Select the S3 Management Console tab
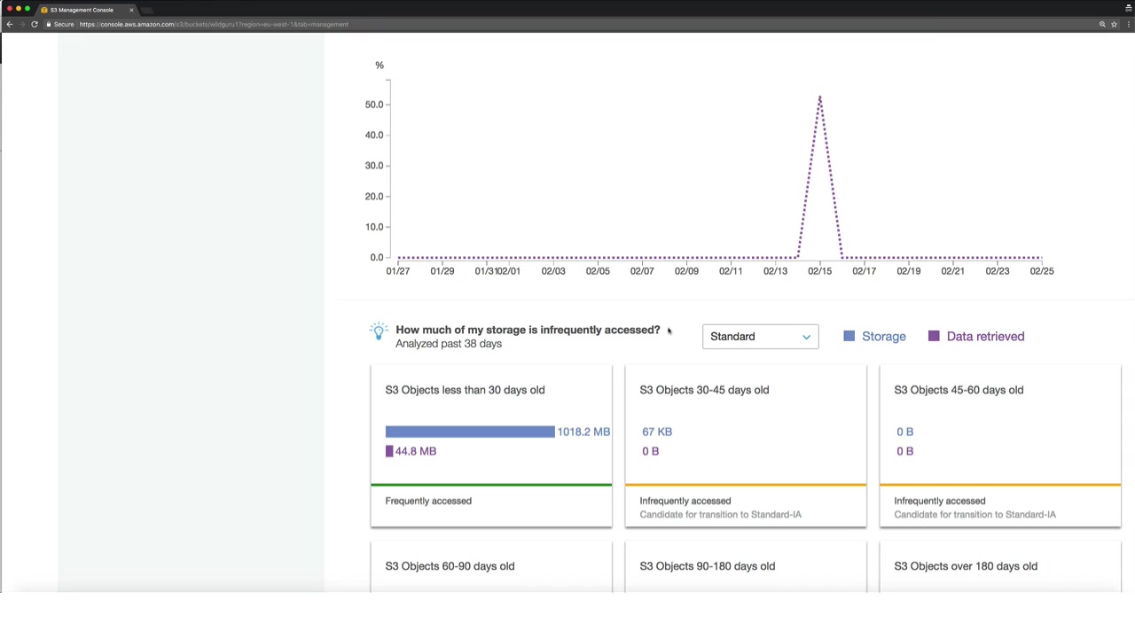1135x638 pixels. tap(82, 10)
